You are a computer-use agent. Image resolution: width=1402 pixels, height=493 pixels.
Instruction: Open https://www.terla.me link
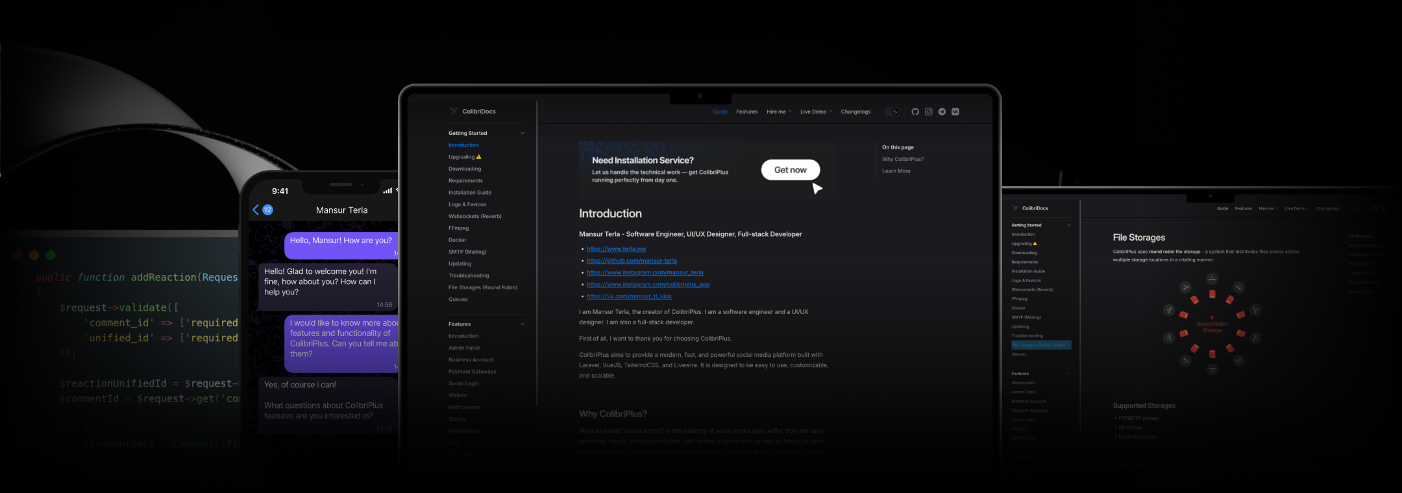pos(616,248)
